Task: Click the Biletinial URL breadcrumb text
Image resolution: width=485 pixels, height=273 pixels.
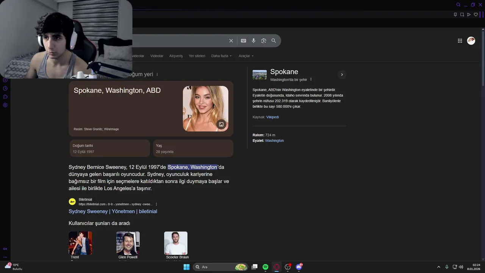Action: [116, 204]
